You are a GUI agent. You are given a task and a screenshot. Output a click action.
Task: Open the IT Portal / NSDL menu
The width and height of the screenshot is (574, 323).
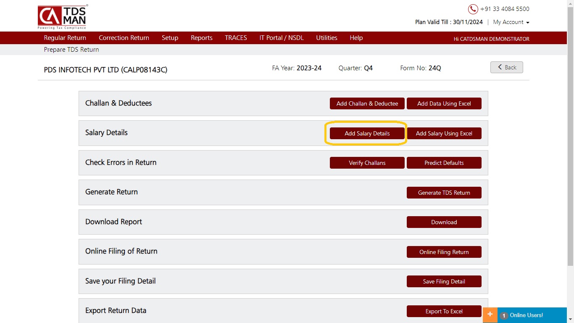(x=282, y=38)
